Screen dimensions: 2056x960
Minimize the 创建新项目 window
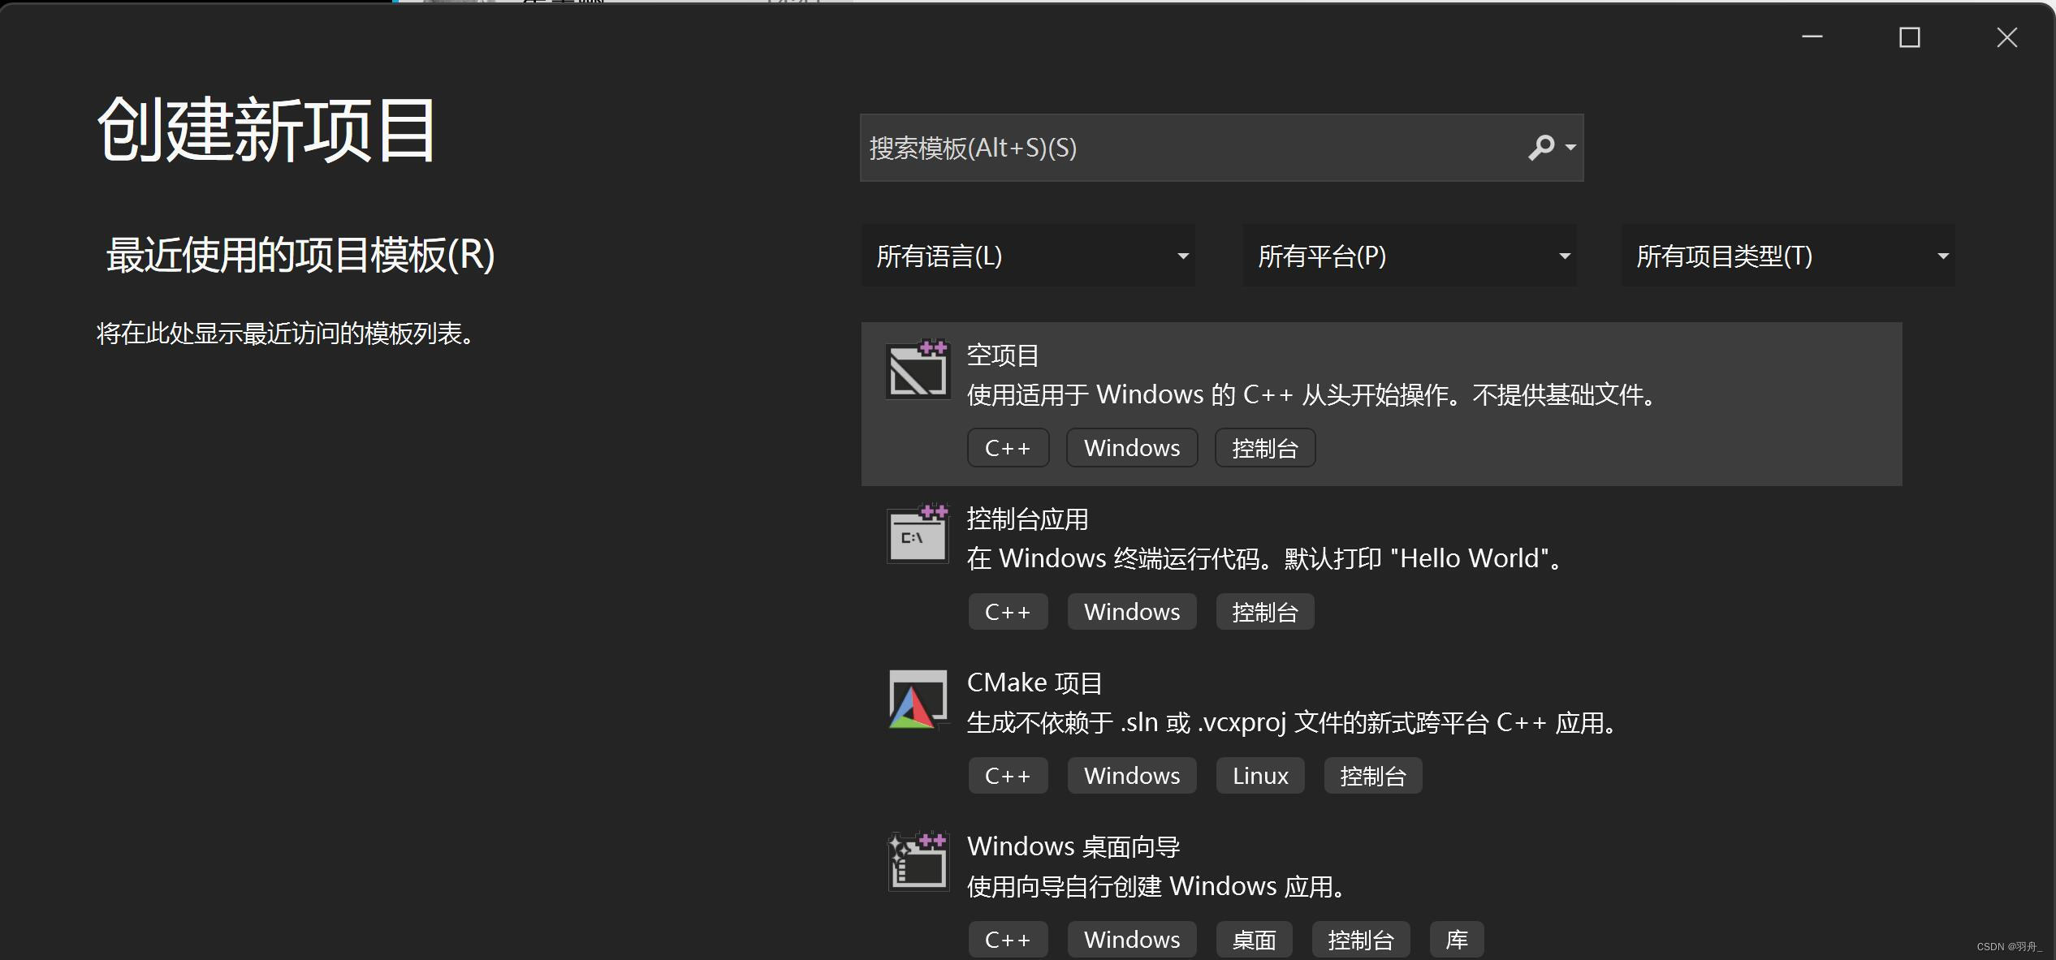(1812, 37)
